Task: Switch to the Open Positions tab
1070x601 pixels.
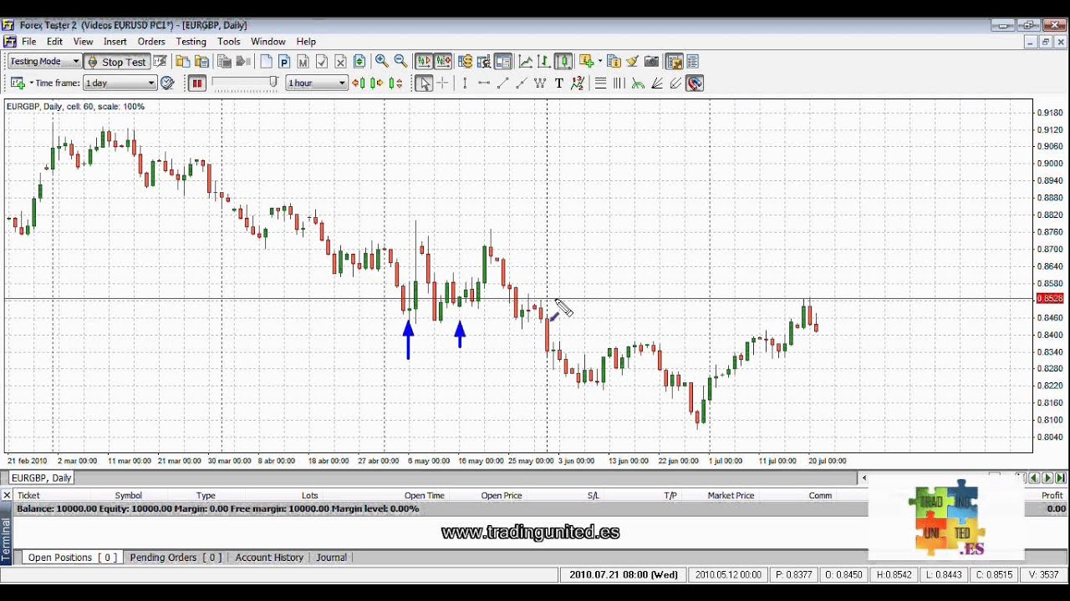Action: (x=72, y=557)
